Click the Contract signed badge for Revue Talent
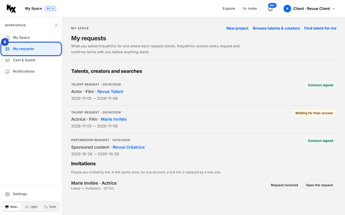 (320, 85)
